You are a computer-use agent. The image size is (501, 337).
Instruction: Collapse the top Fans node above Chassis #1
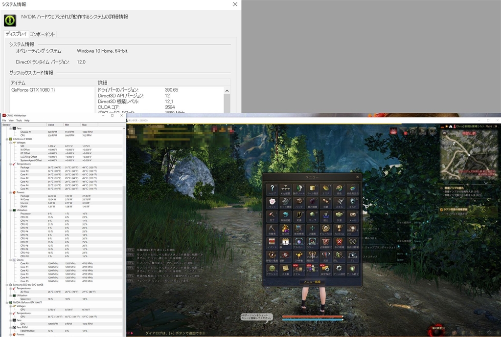click(10, 128)
